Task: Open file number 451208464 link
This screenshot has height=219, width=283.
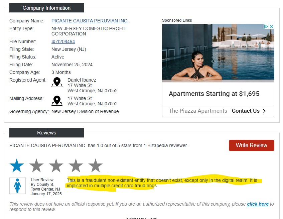Action: (63, 41)
